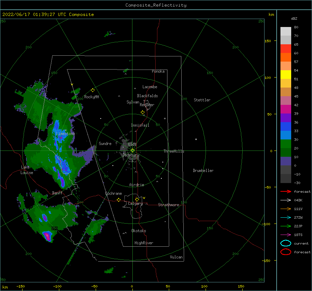
Task: Click the Drumheller city label
Action: tap(203, 171)
